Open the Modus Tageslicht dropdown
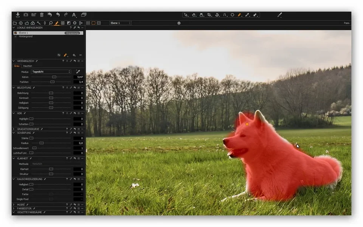The width and height of the screenshot is (363, 227). point(51,72)
